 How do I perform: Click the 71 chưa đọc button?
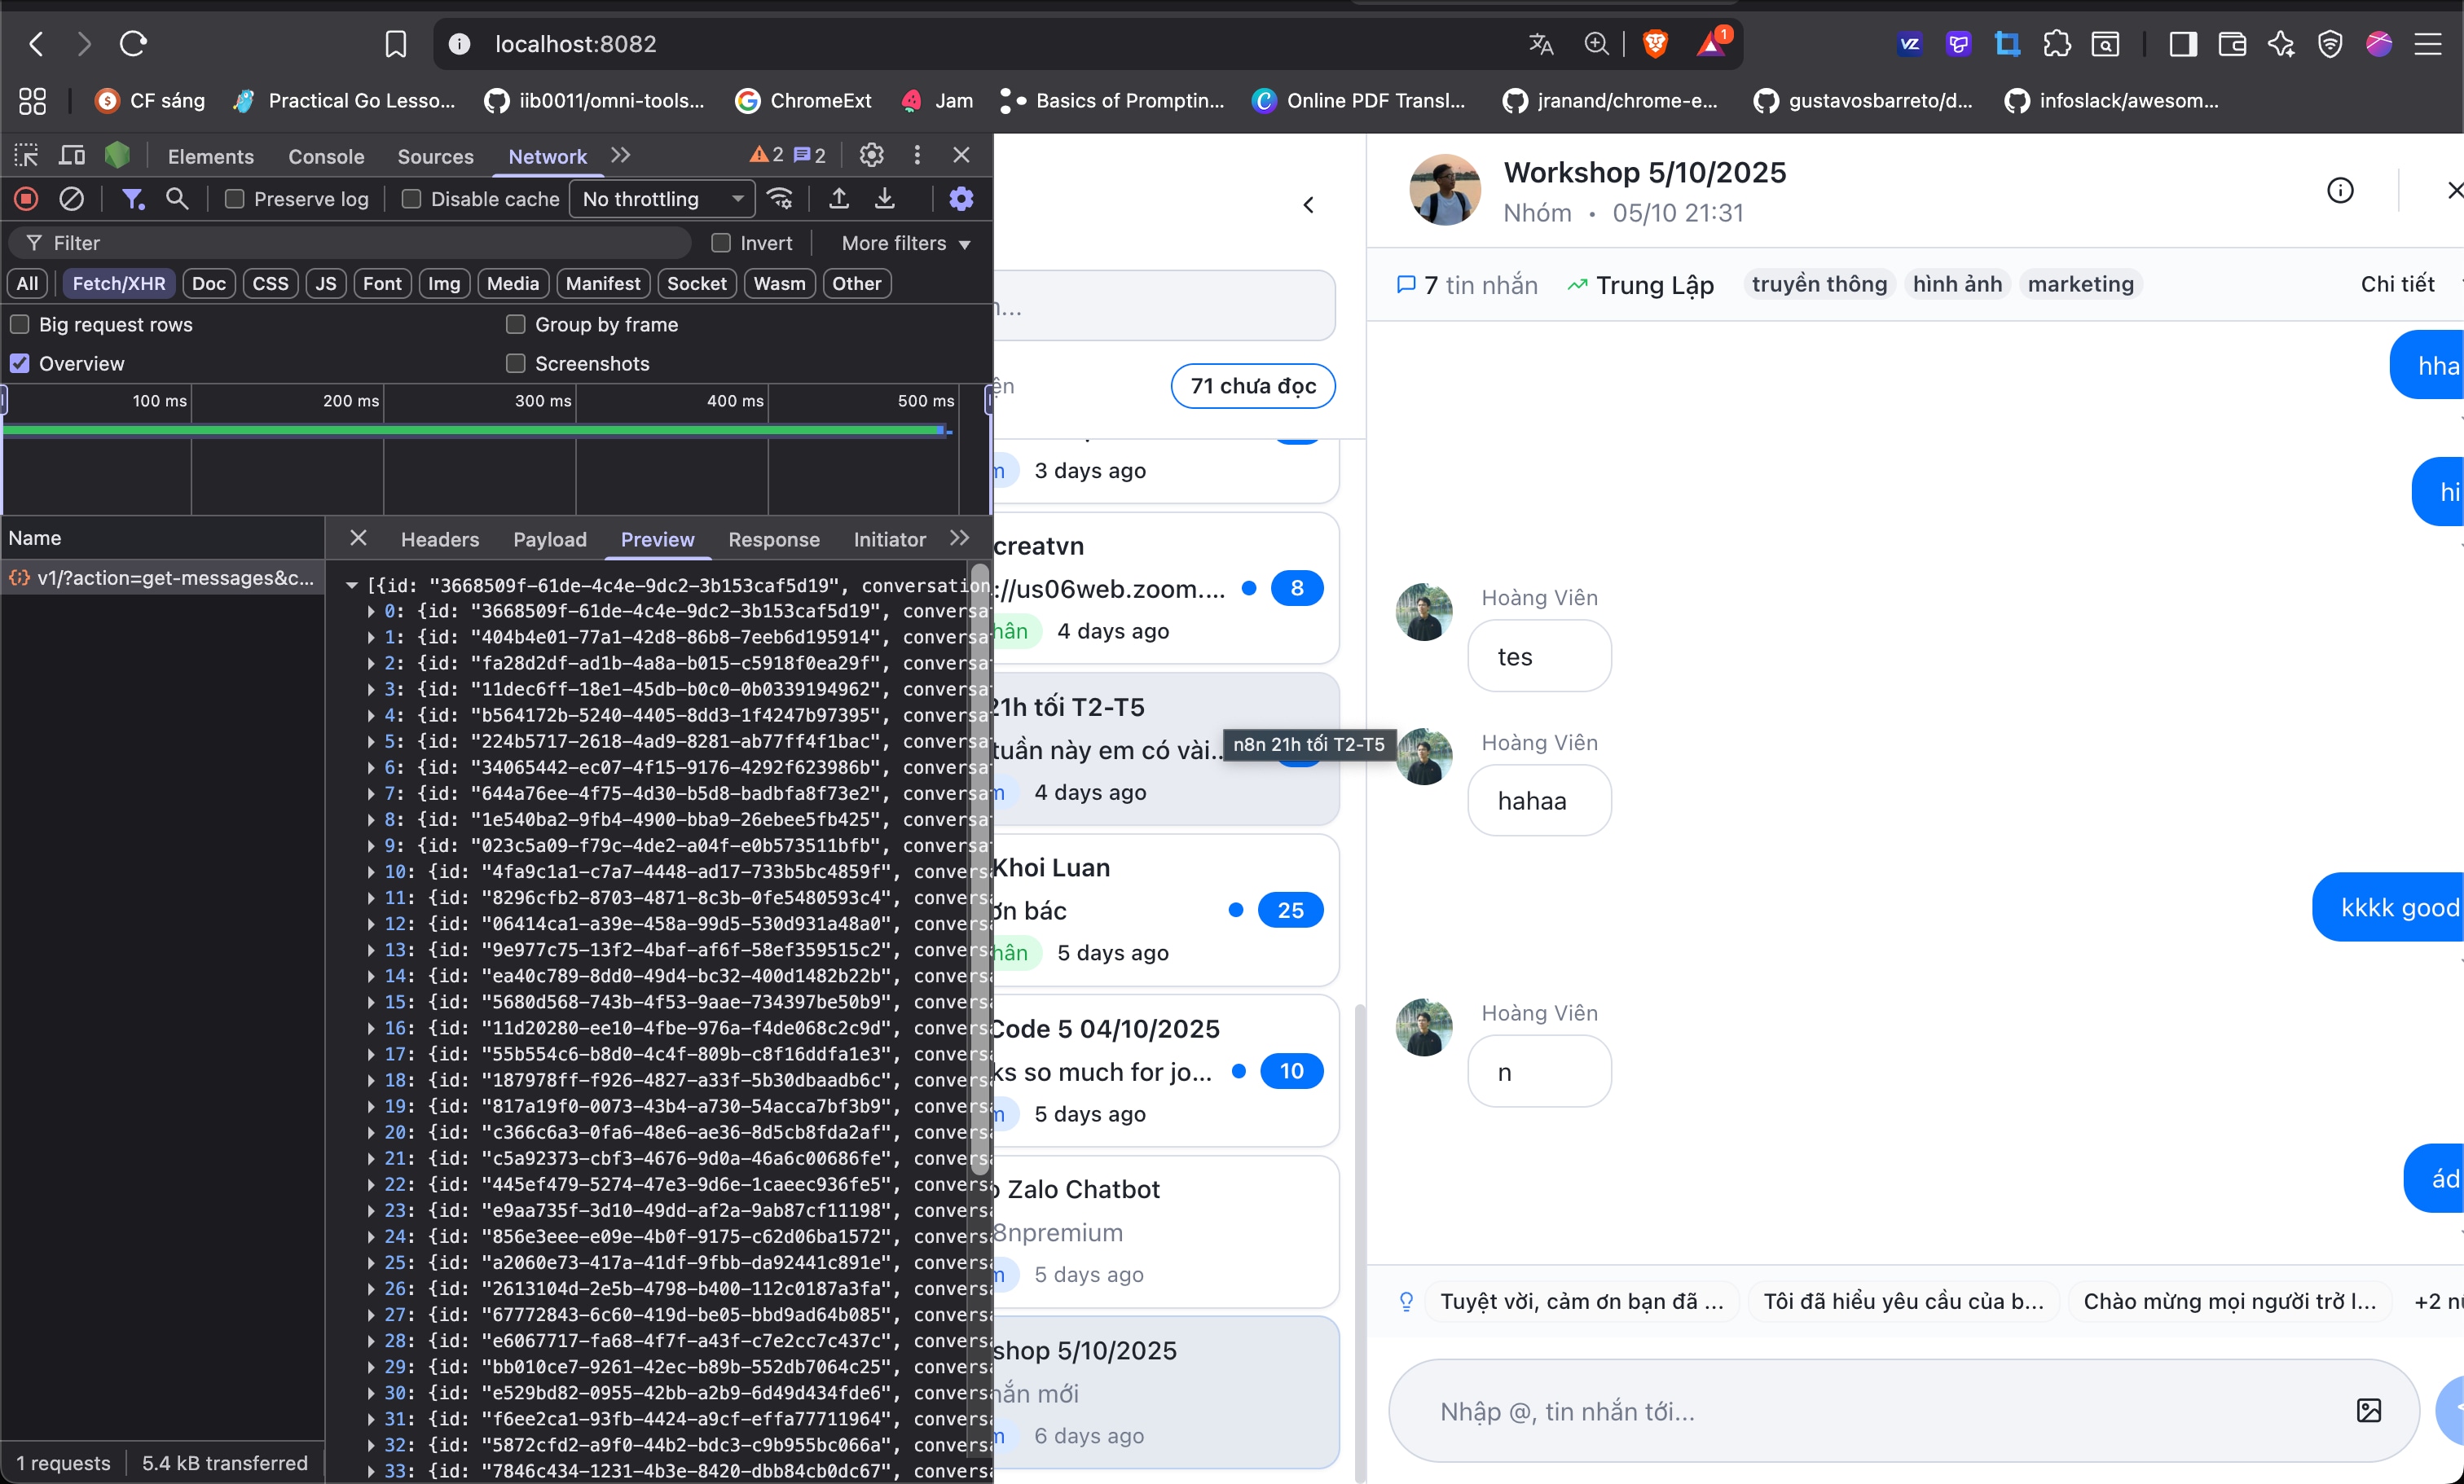[1252, 386]
